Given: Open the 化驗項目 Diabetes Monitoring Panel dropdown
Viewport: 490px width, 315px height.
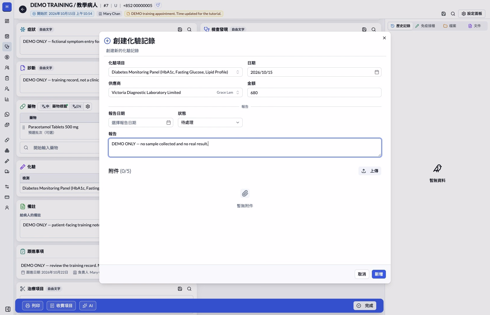Looking at the screenshot, I should [x=175, y=72].
